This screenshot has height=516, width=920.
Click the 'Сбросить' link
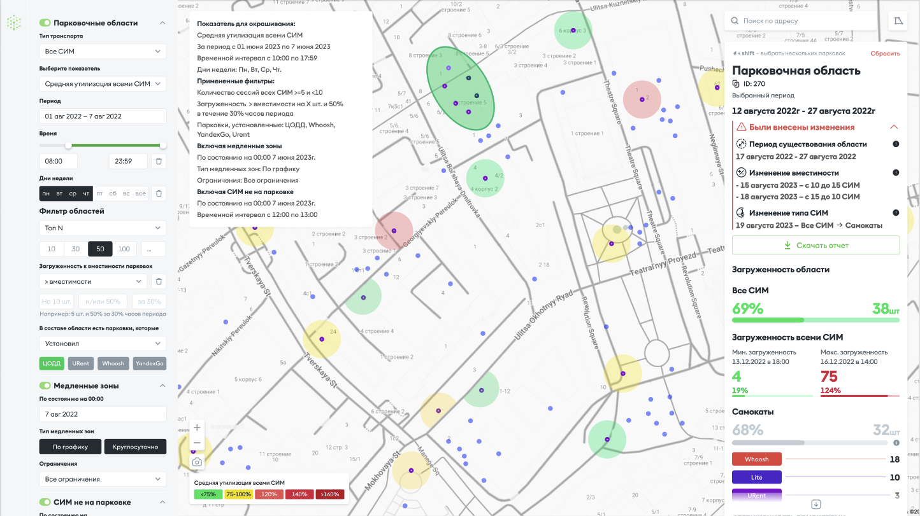click(x=885, y=53)
